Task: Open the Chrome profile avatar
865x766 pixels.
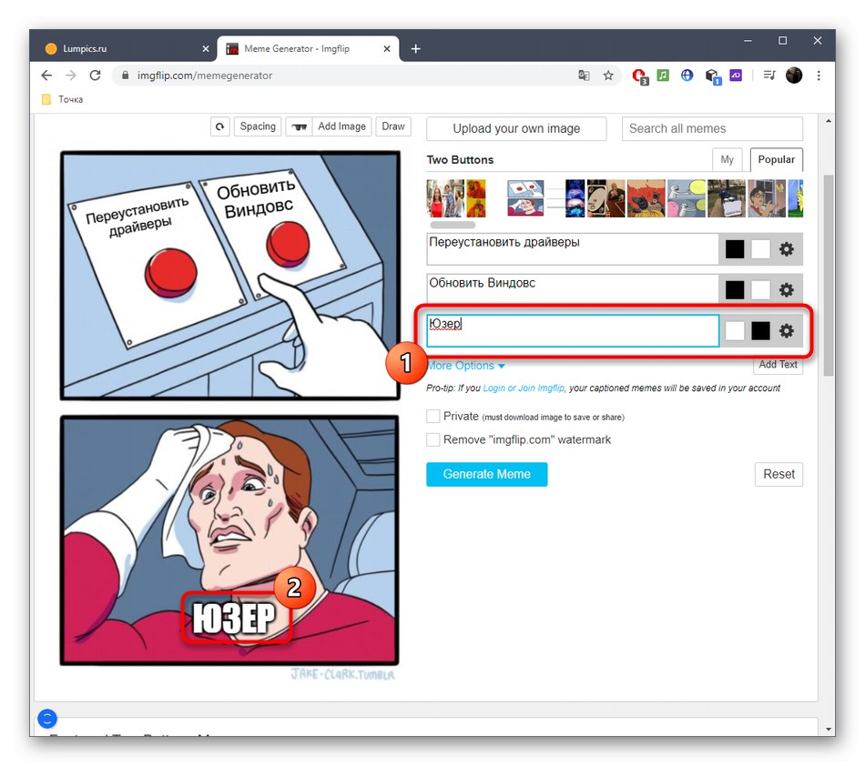Action: coord(794,75)
